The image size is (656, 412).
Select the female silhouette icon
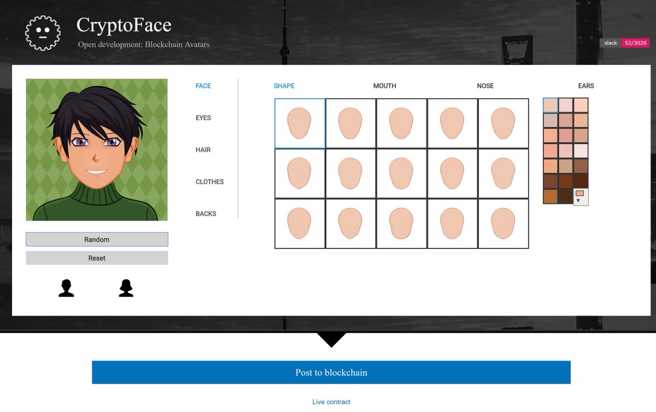(x=126, y=288)
